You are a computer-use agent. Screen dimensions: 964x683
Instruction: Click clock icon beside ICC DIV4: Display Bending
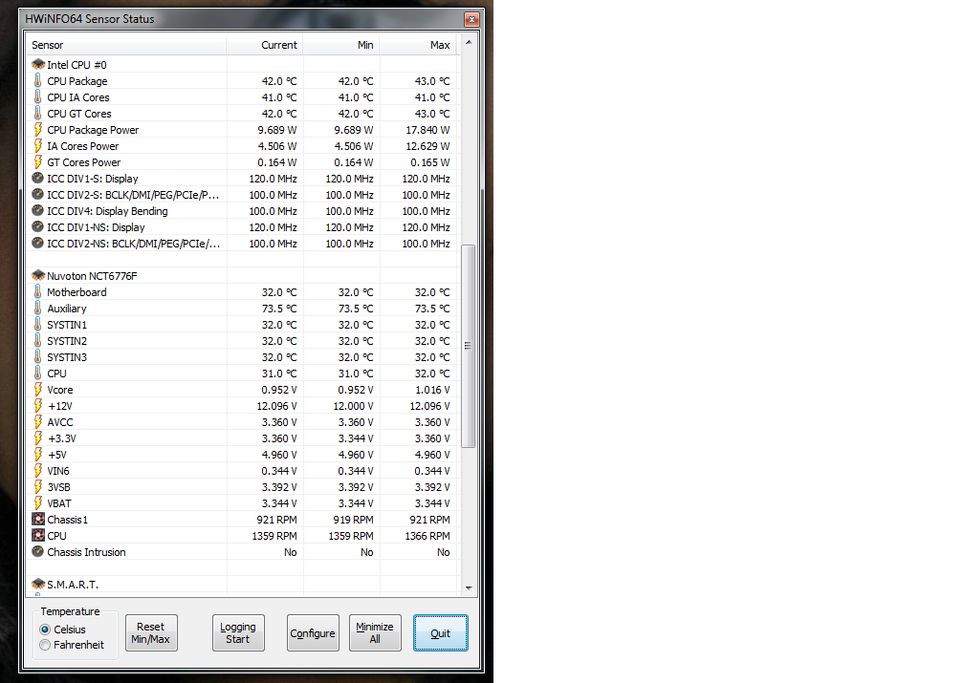click(37, 211)
